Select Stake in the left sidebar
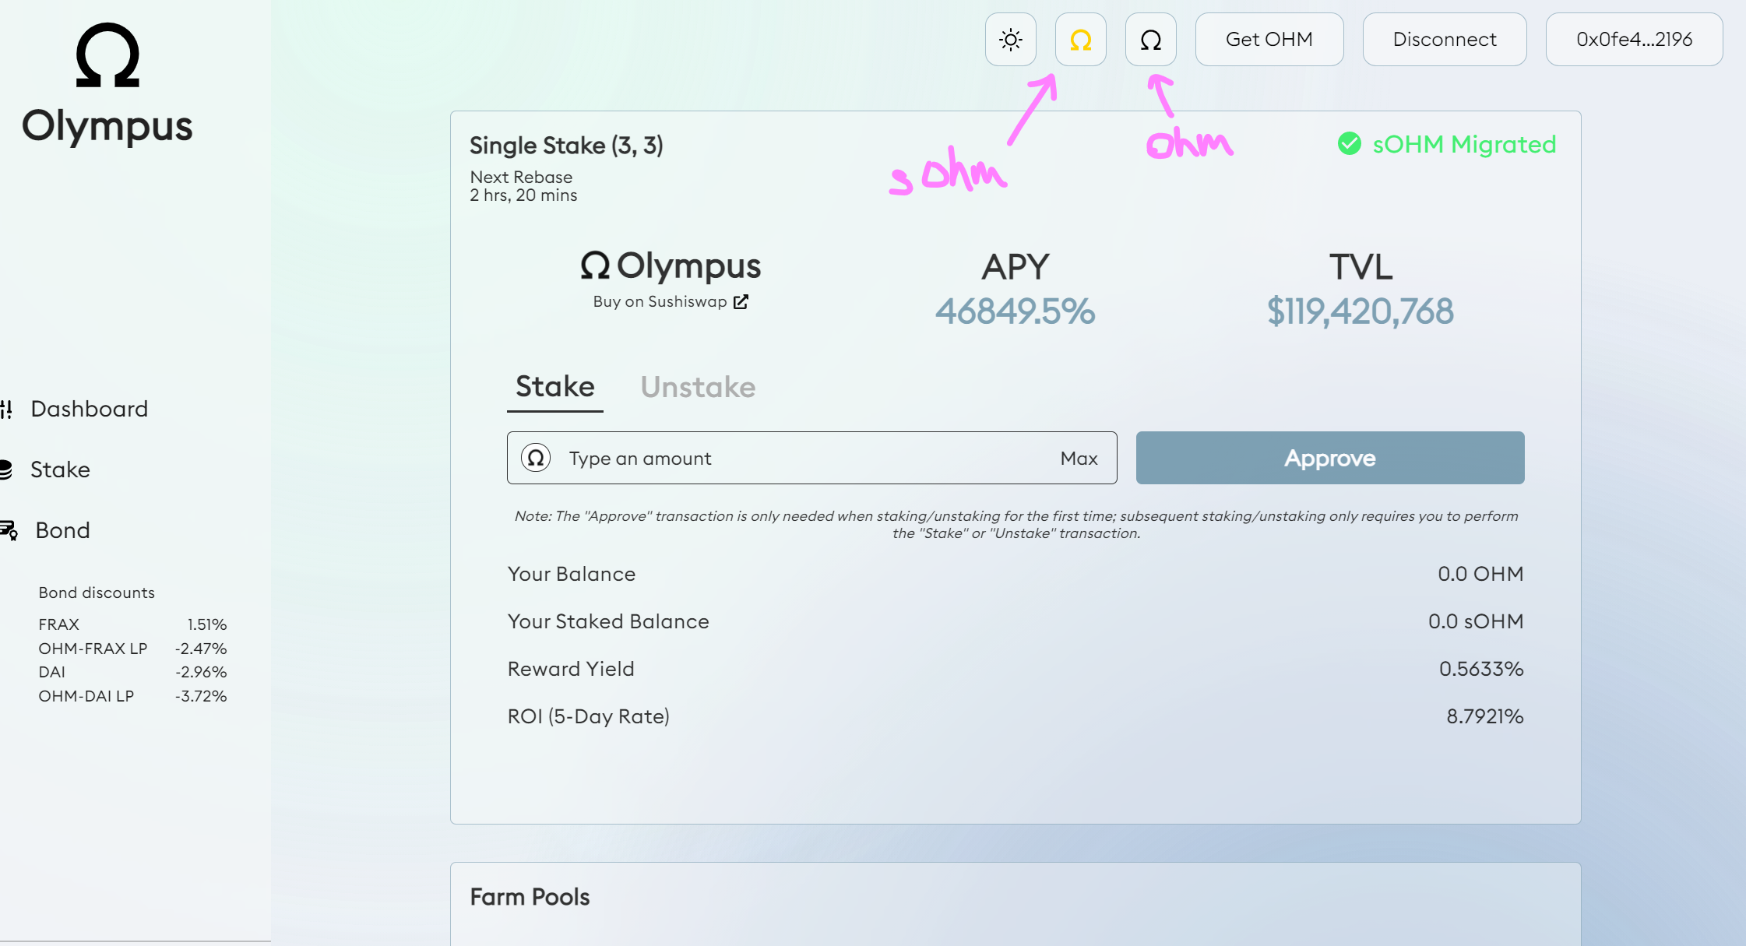Image resolution: width=1746 pixels, height=946 pixels. click(x=59, y=469)
